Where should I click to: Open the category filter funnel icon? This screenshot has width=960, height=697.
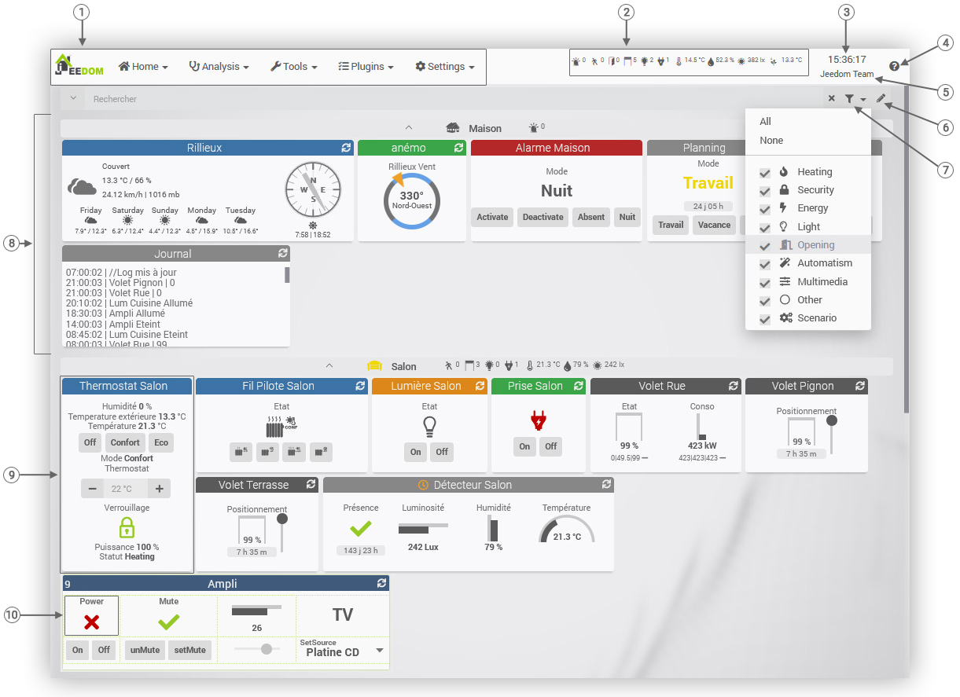(850, 98)
